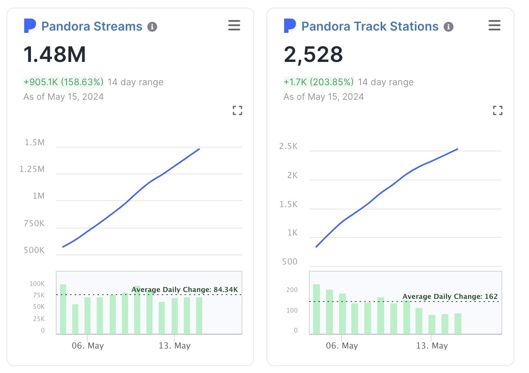Open the Pandora Streams hamburger menu
Viewport: 529px width, 373px height.
tap(234, 26)
